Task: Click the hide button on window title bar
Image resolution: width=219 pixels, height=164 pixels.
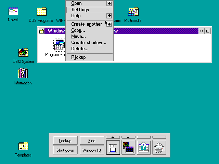Action: (x=202, y=31)
